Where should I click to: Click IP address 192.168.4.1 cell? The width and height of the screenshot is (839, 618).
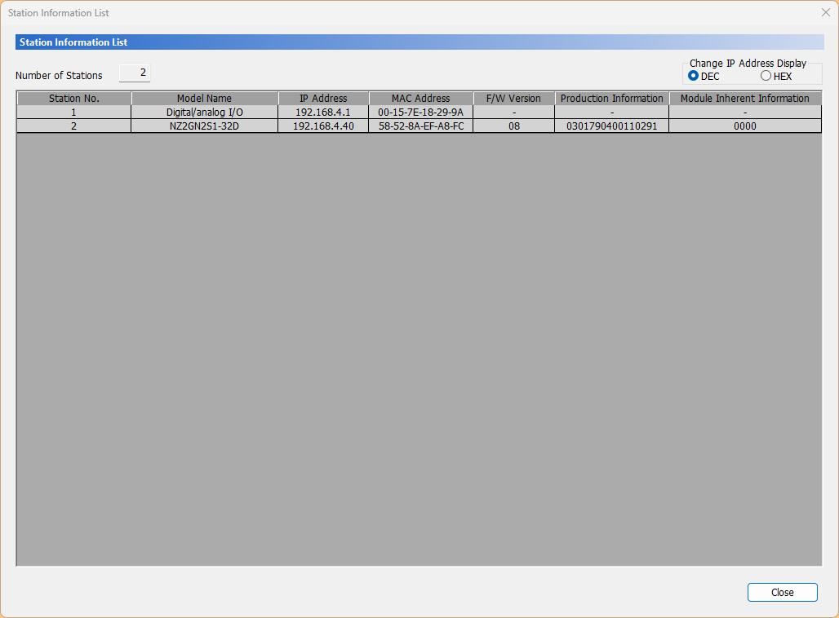click(323, 113)
